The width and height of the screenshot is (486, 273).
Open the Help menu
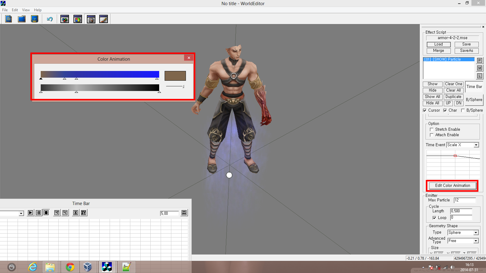[38, 10]
